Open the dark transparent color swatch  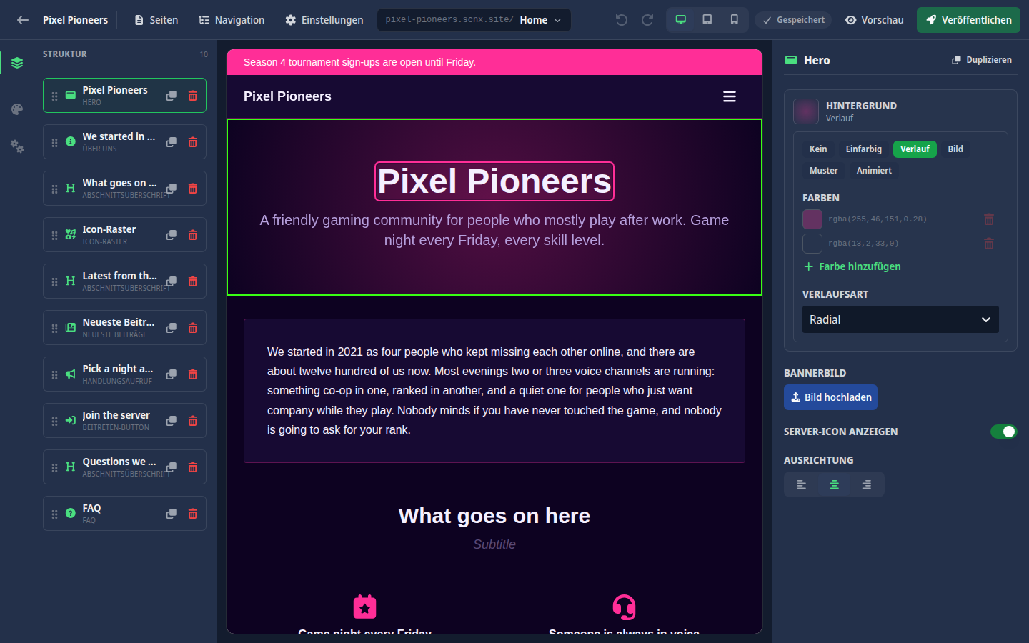812,244
